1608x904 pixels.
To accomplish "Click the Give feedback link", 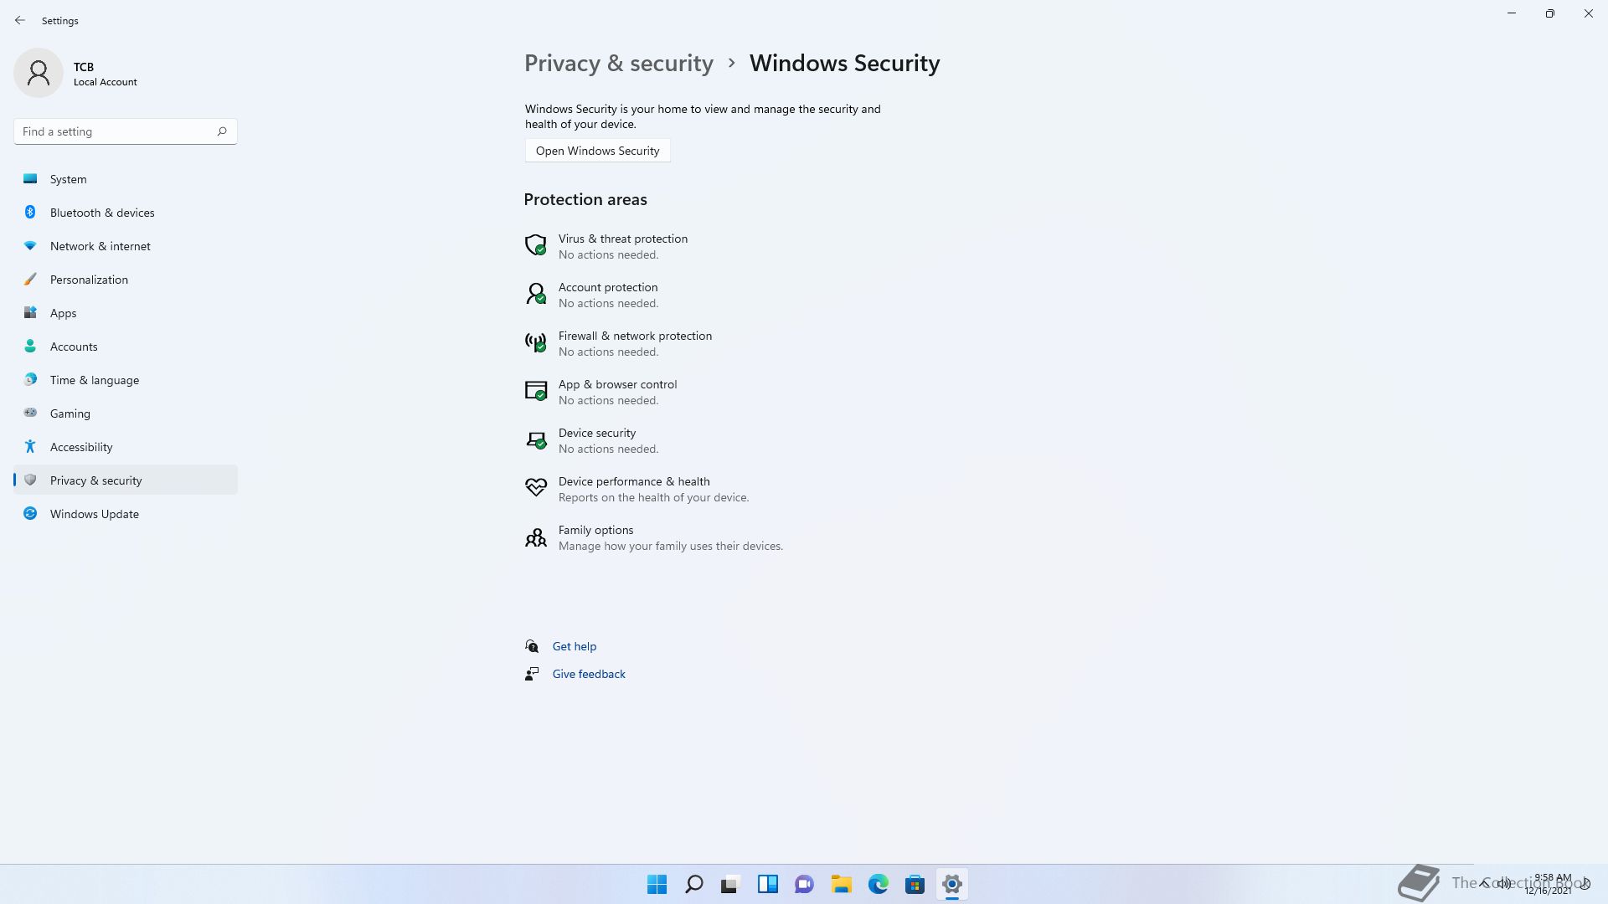I will 588,674.
